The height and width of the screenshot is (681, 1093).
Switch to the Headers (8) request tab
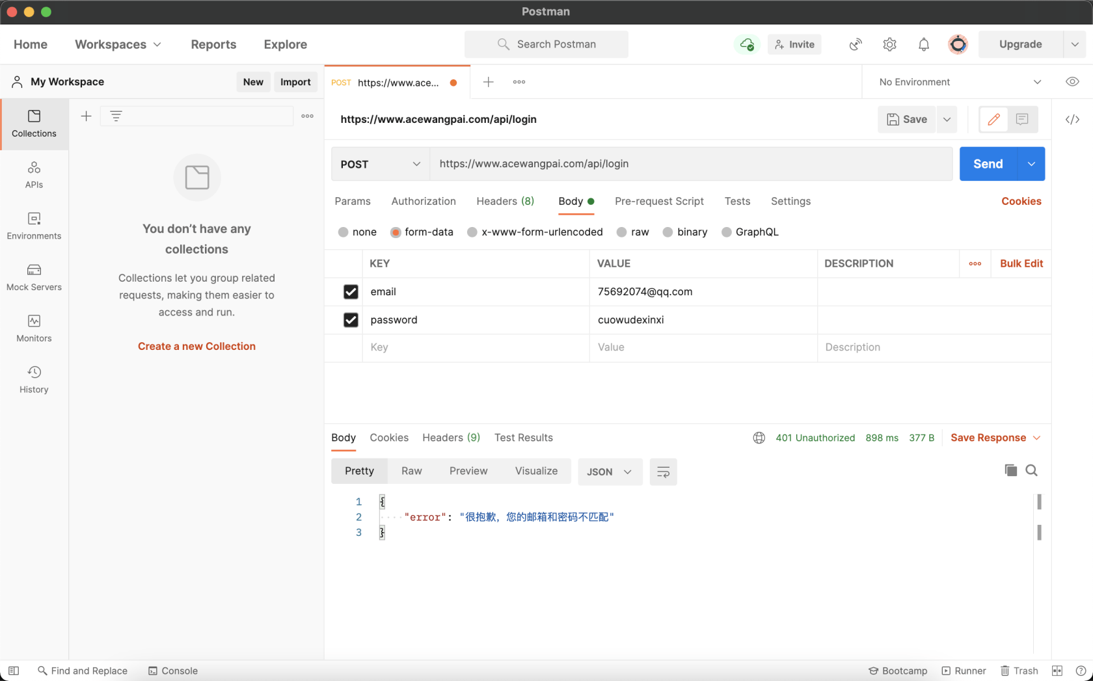[505, 201]
